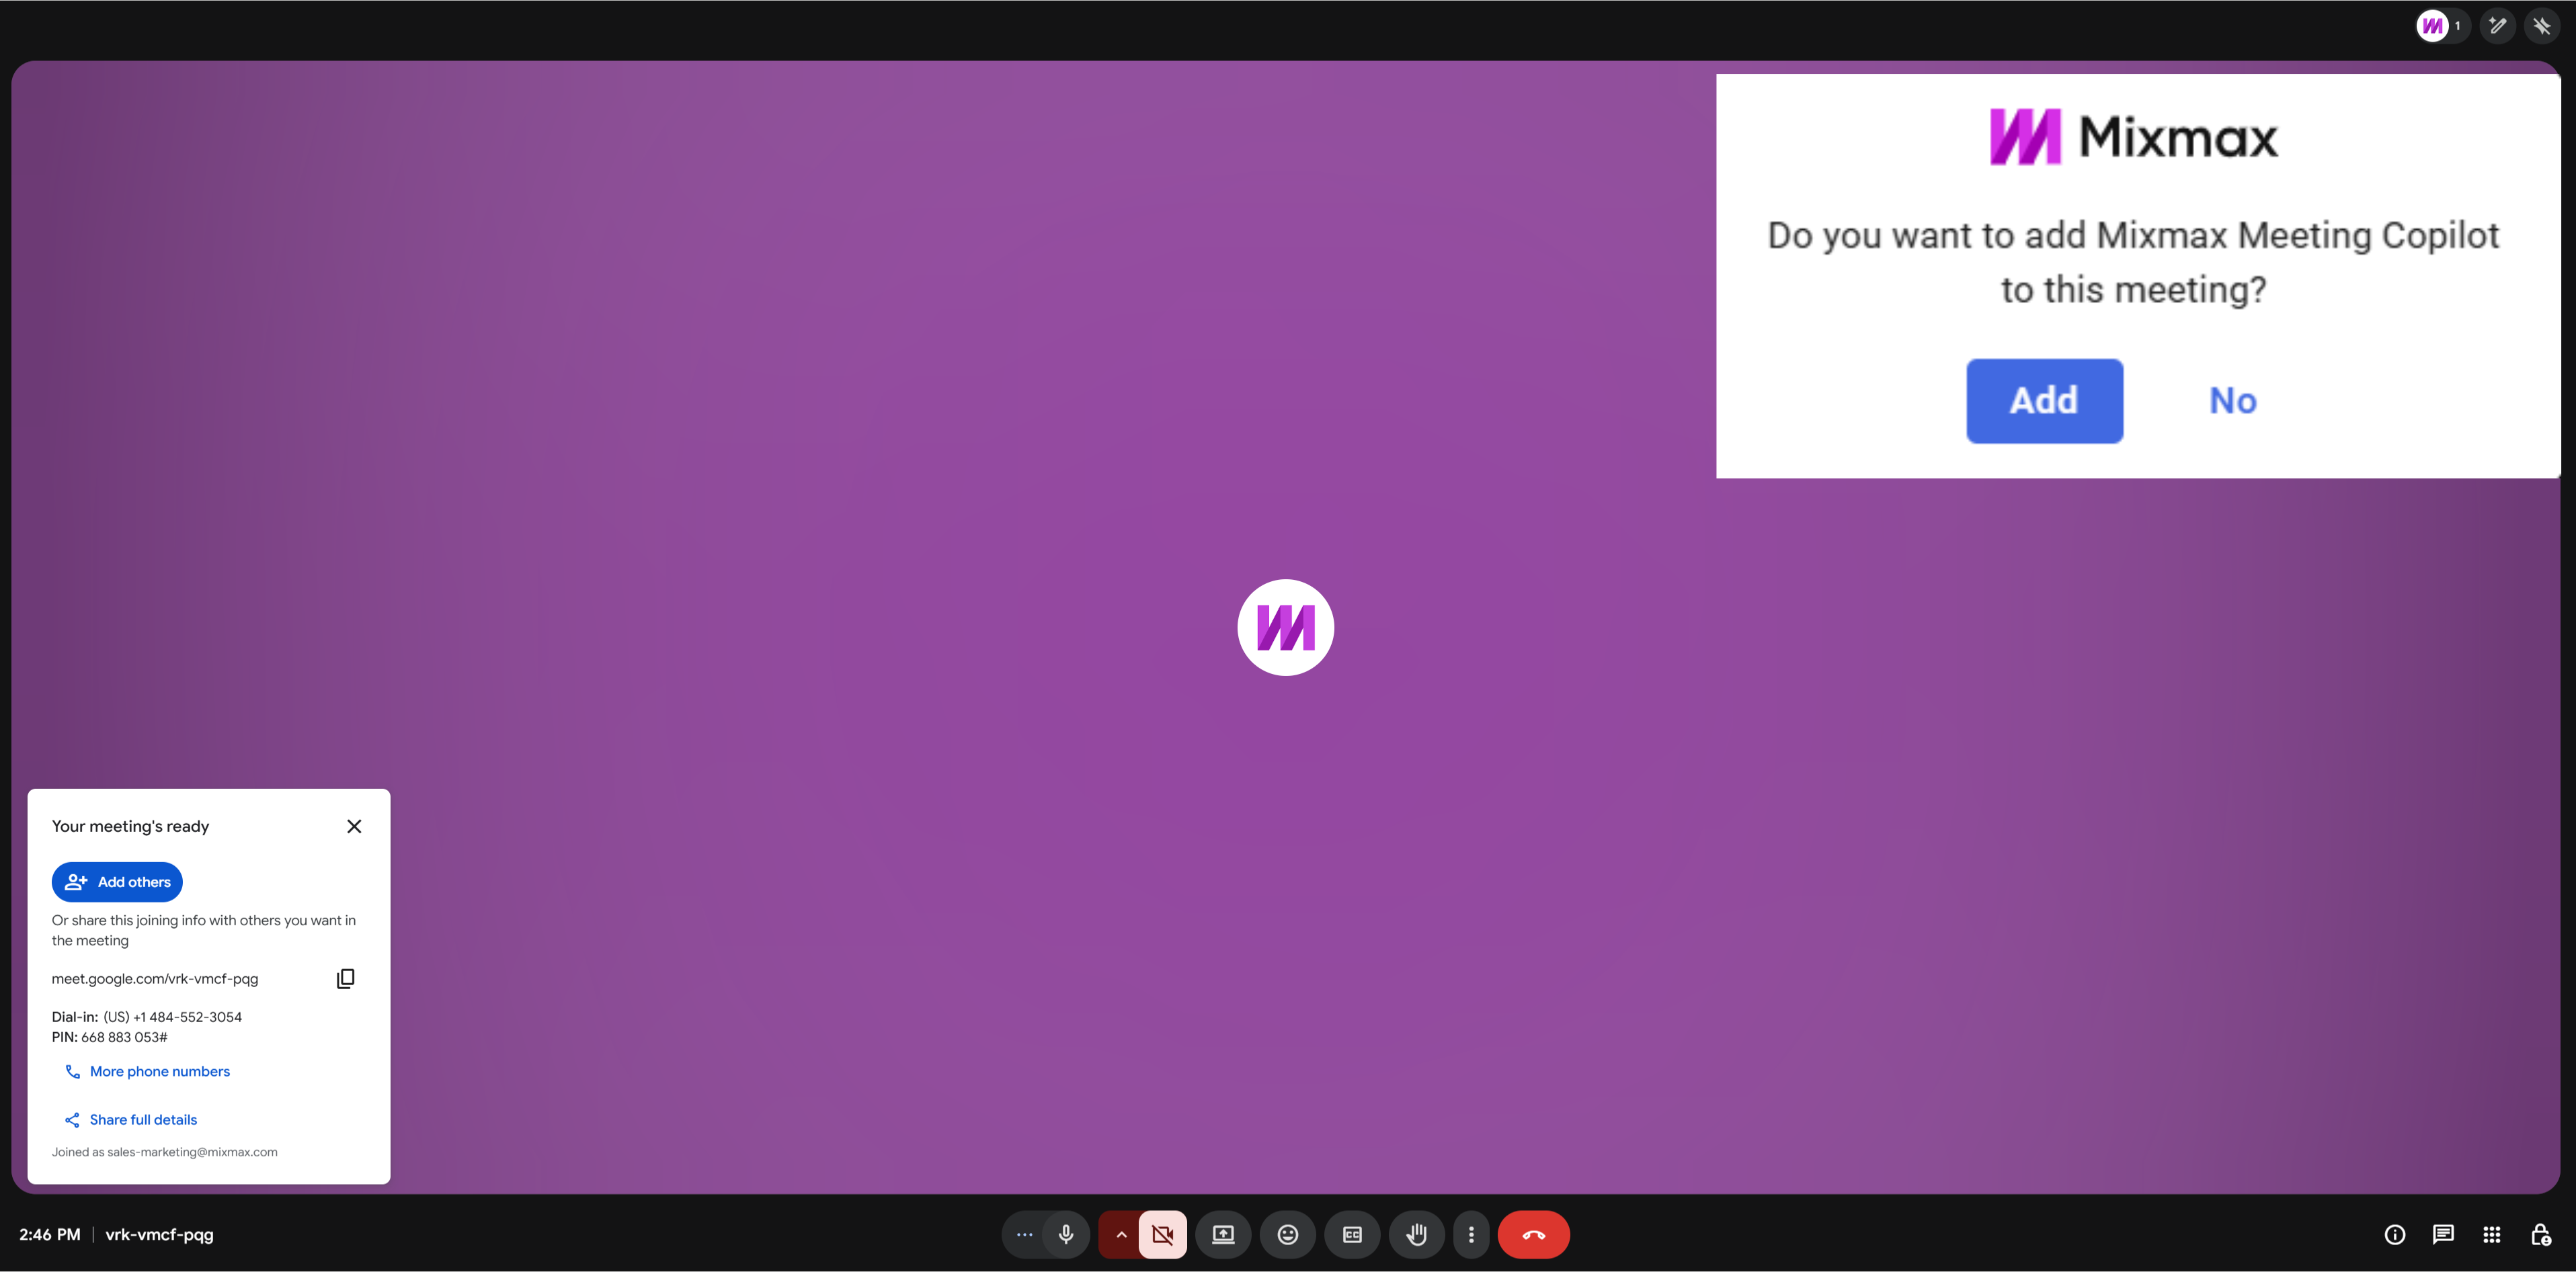The width and height of the screenshot is (2576, 1272).
Task: Click Add to add Mixmax Copilot
Action: pos(2044,400)
